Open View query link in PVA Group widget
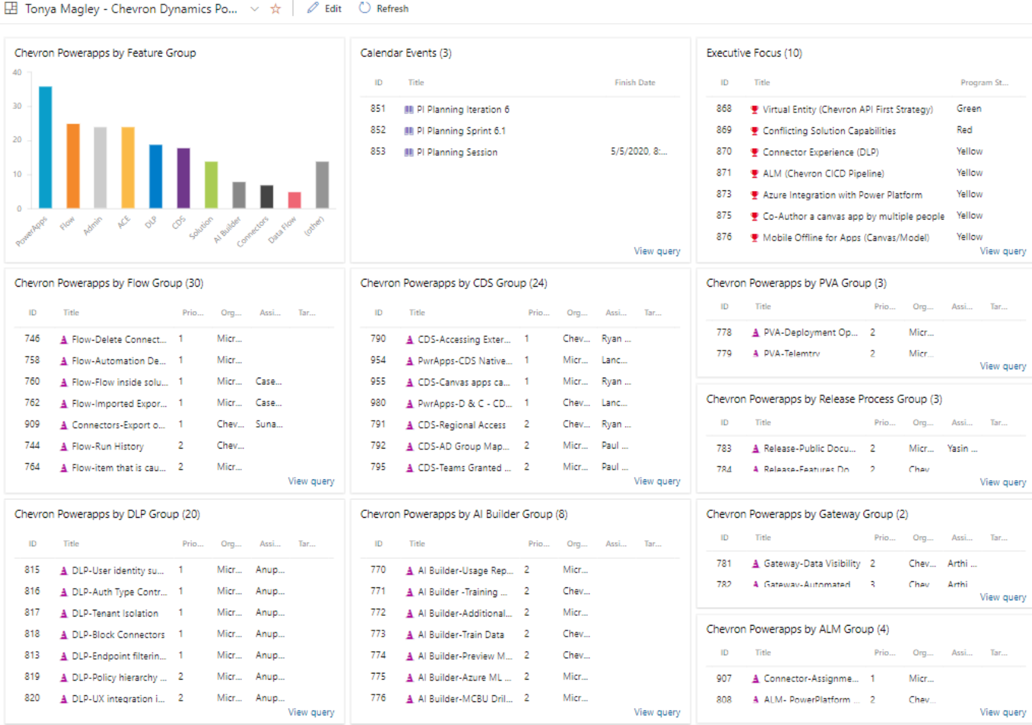Viewport: 1032px width, 725px height. (1003, 366)
